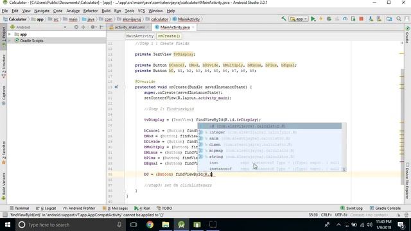The width and height of the screenshot is (411, 231).
Task: Select the 'id' autocomplete suggestion
Action: click(270, 126)
